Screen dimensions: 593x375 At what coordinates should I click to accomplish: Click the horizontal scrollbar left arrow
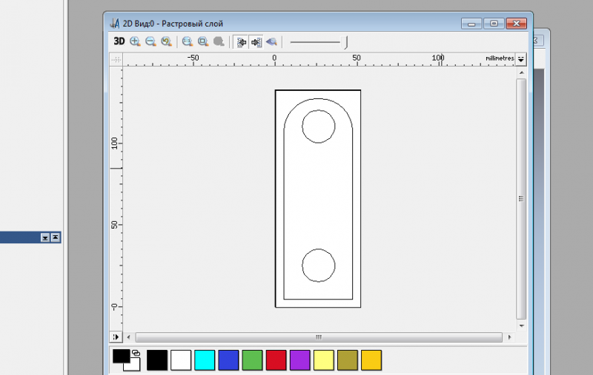pos(128,337)
